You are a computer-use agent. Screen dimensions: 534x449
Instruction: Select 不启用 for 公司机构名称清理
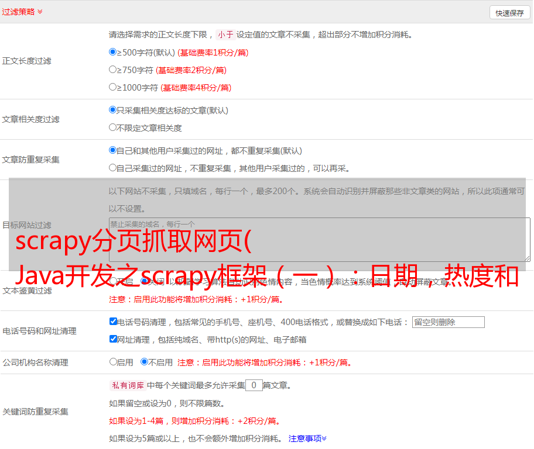[x=145, y=362]
